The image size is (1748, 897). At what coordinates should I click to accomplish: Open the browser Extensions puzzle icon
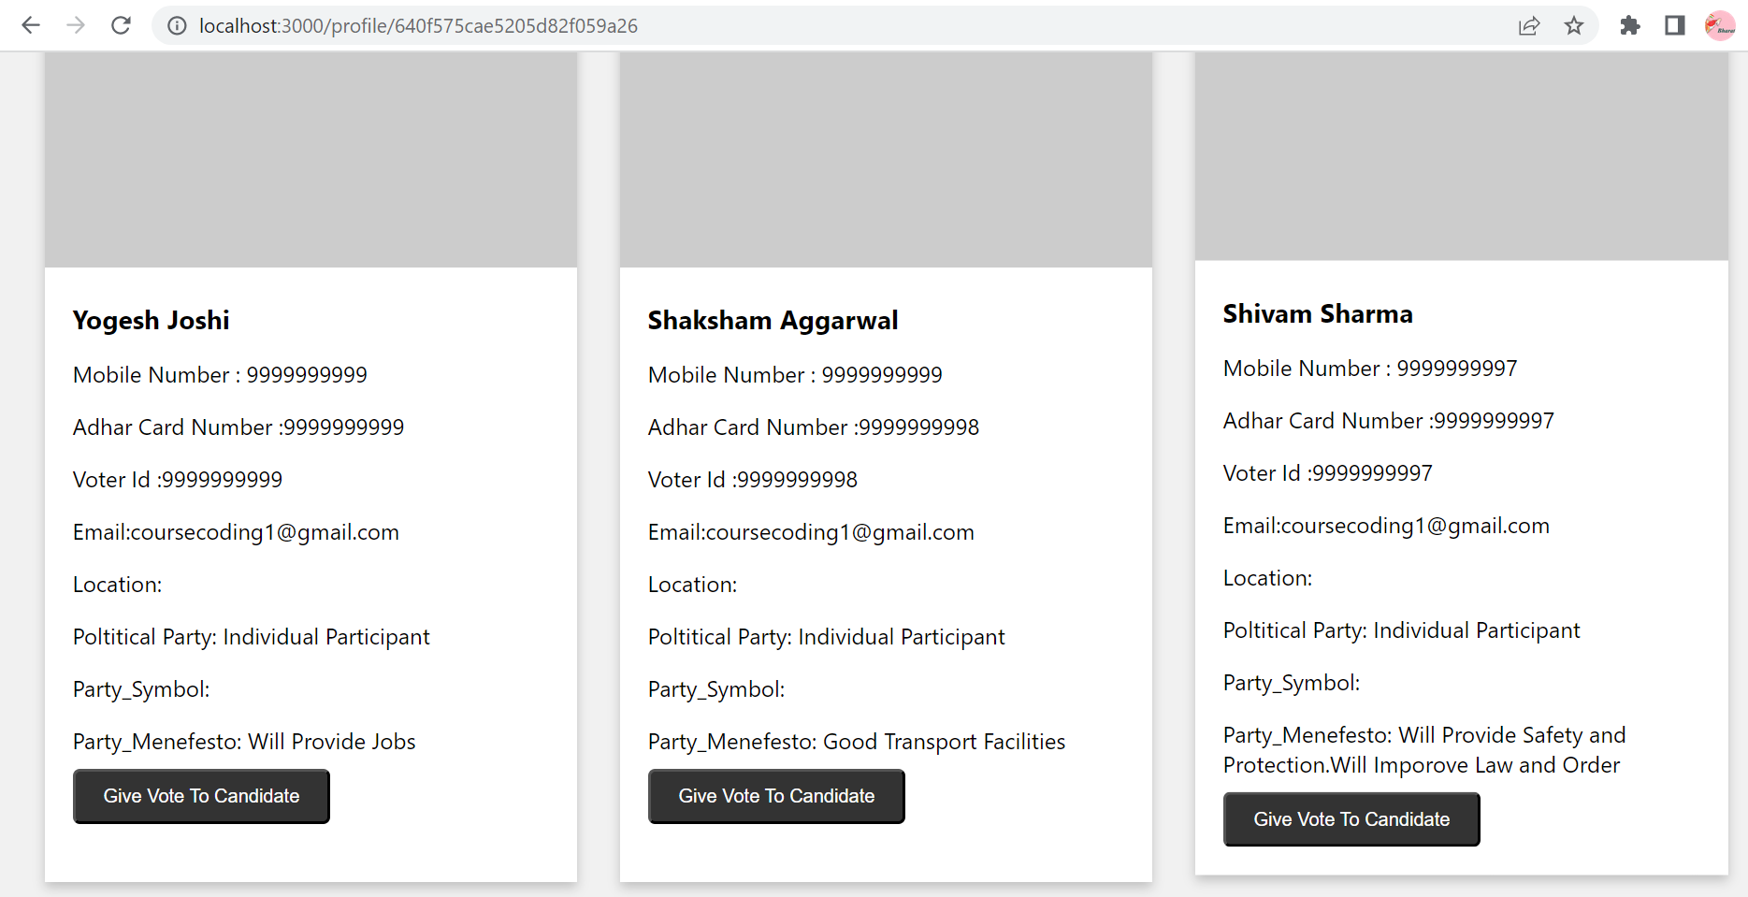click(x=1629, y=25)
